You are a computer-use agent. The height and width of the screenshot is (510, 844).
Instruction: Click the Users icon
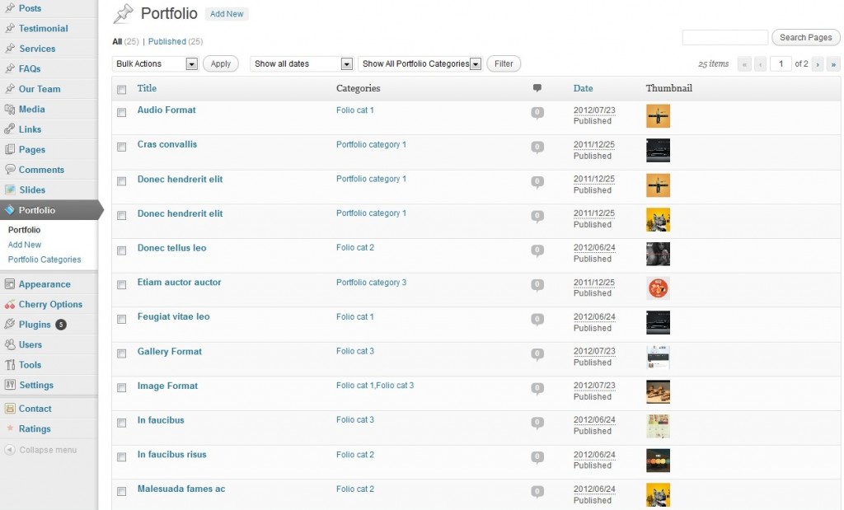click(x=10, y=344)
